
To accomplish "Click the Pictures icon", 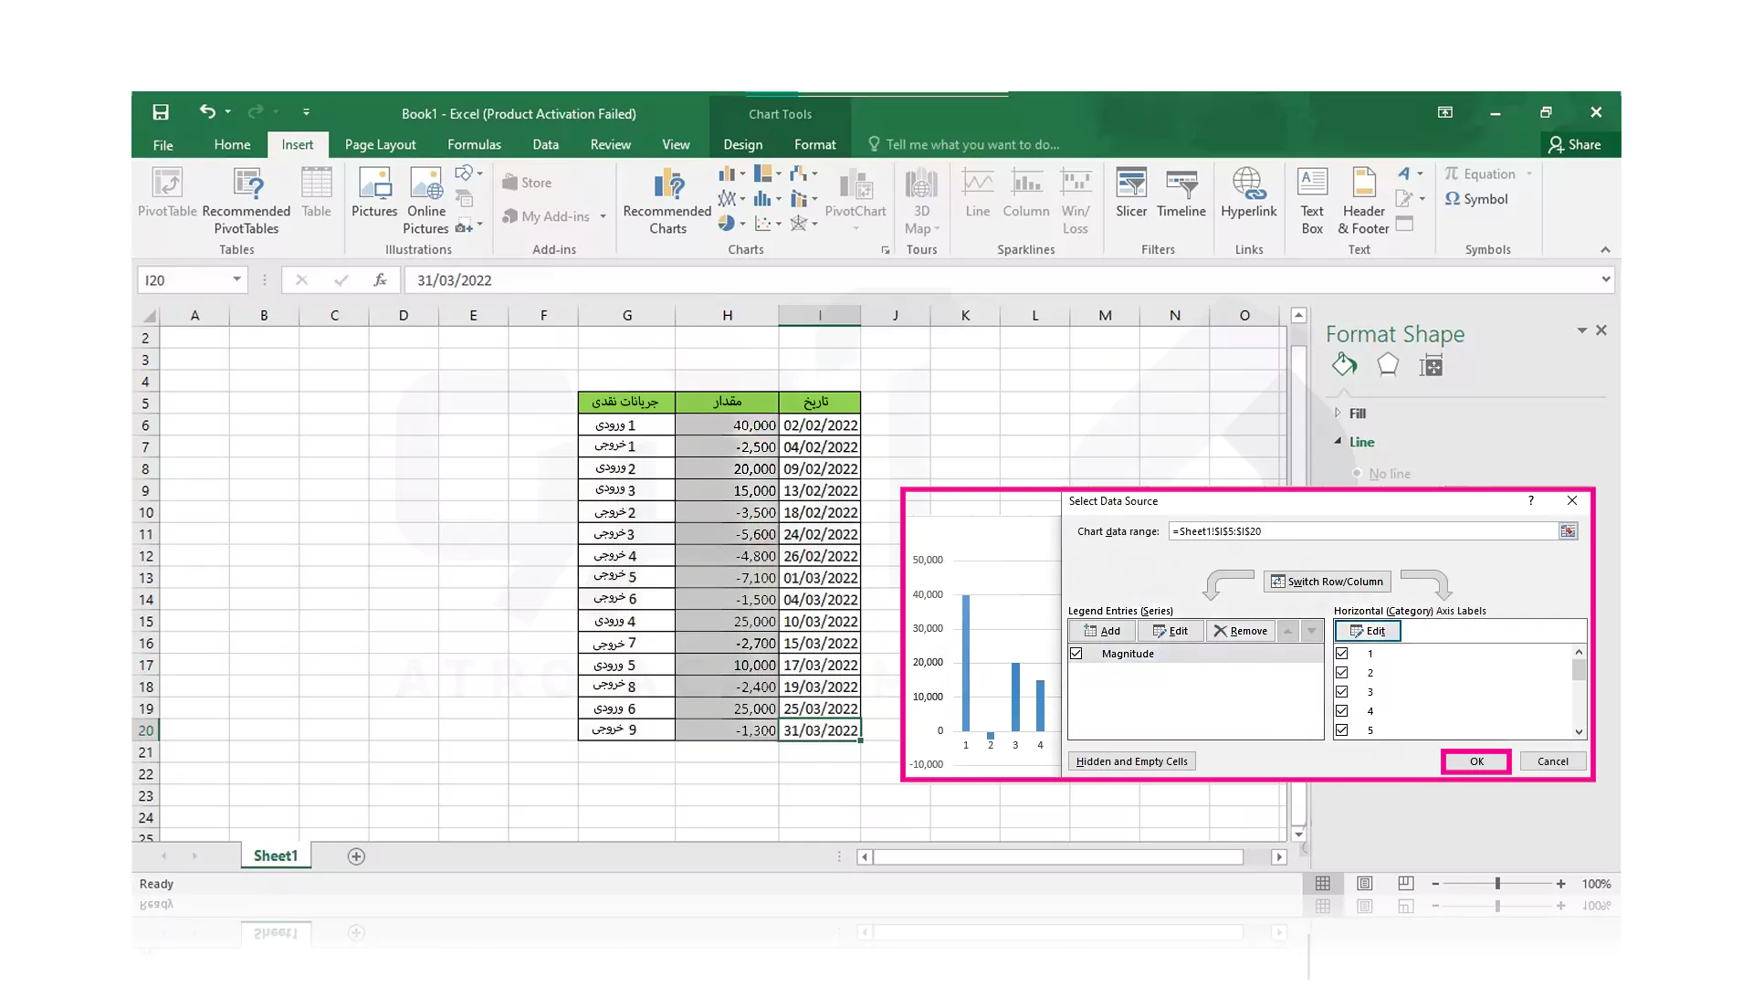I will [374, 194].
